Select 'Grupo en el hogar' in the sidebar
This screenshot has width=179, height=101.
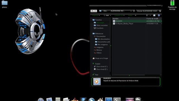coord(100,58)
